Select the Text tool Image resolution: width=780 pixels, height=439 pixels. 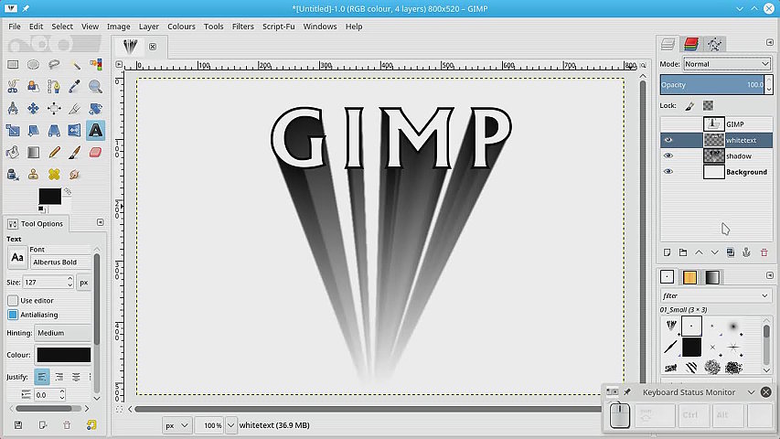pos(95,131)
